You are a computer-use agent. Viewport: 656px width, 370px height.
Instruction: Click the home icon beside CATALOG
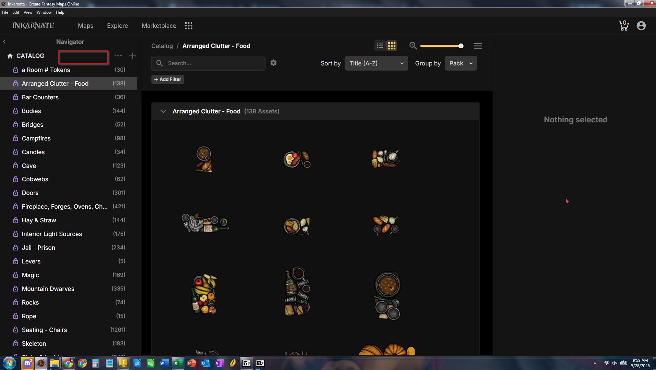[x=10, y=56]
